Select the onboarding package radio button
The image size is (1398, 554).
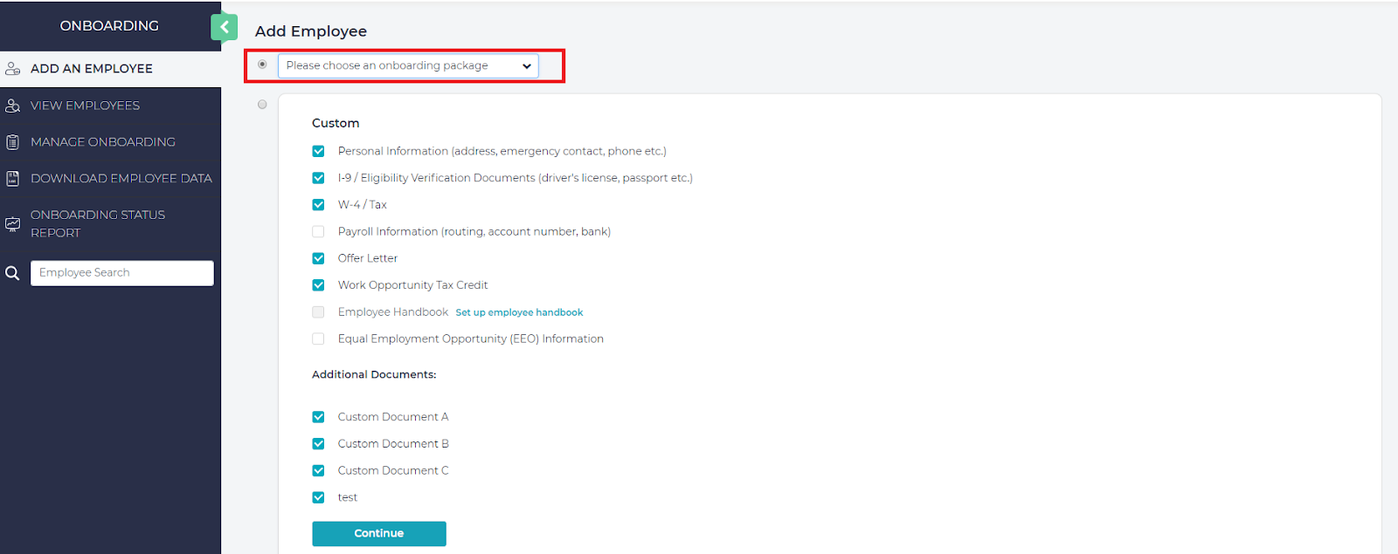[x=262, y=65]
